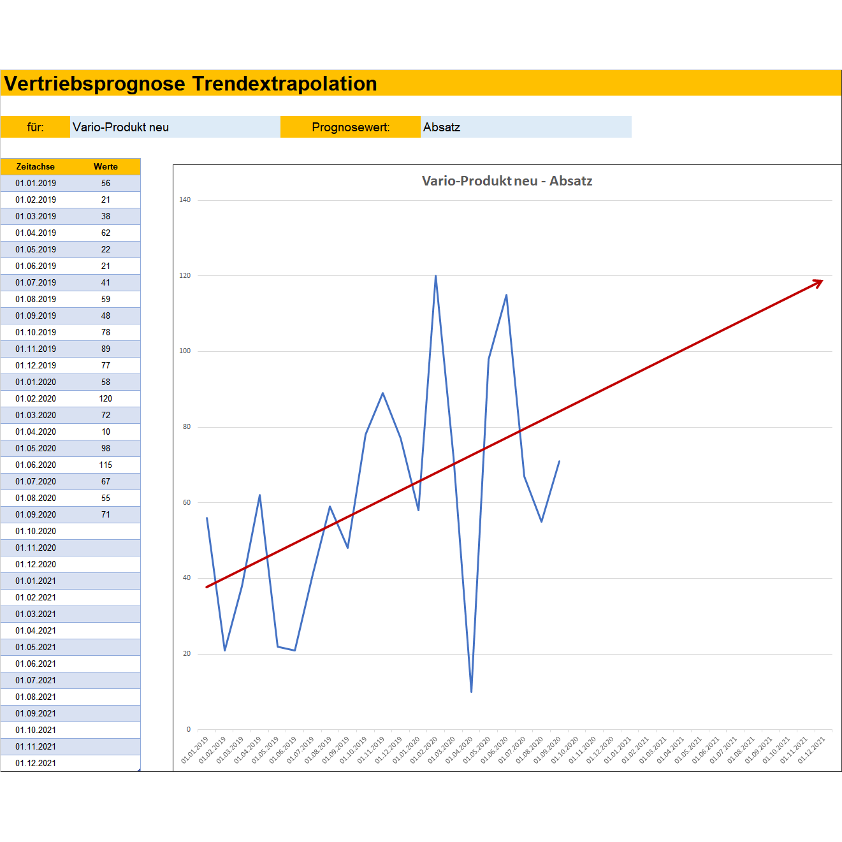Screen dimensions: 842x842
Task: Click the 'Zeitachse' column header
Action: point(36,166)
